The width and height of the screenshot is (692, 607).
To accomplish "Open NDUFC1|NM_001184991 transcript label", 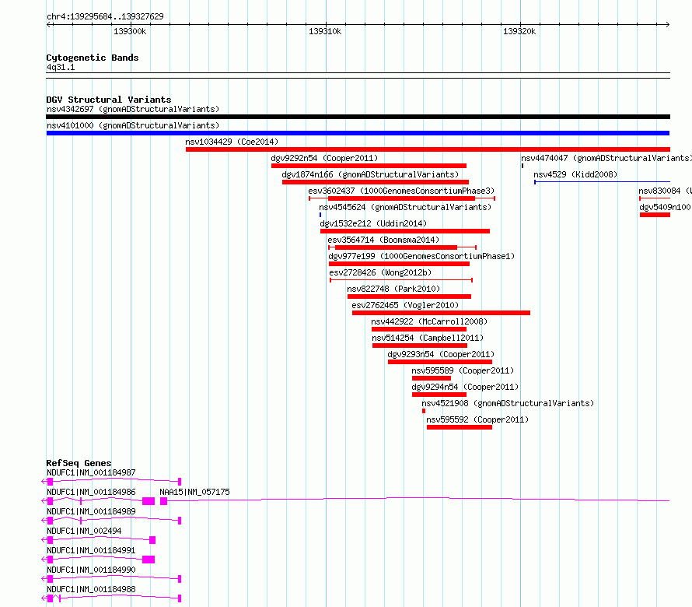I will tap(91, 550).
